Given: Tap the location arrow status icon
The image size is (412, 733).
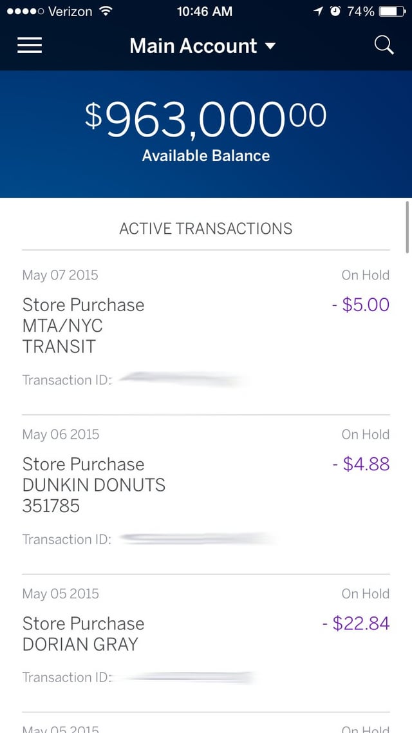Looking at the screenshot, I should pos(318,12).
